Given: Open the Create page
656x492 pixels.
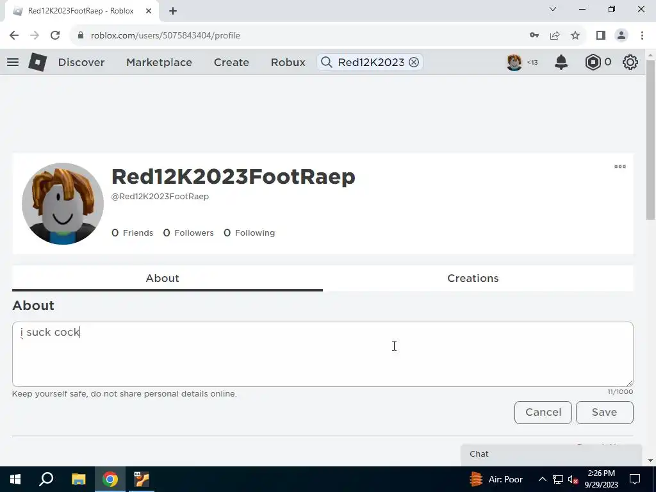Looking at the screenshot, I should [x=231, y=62].
